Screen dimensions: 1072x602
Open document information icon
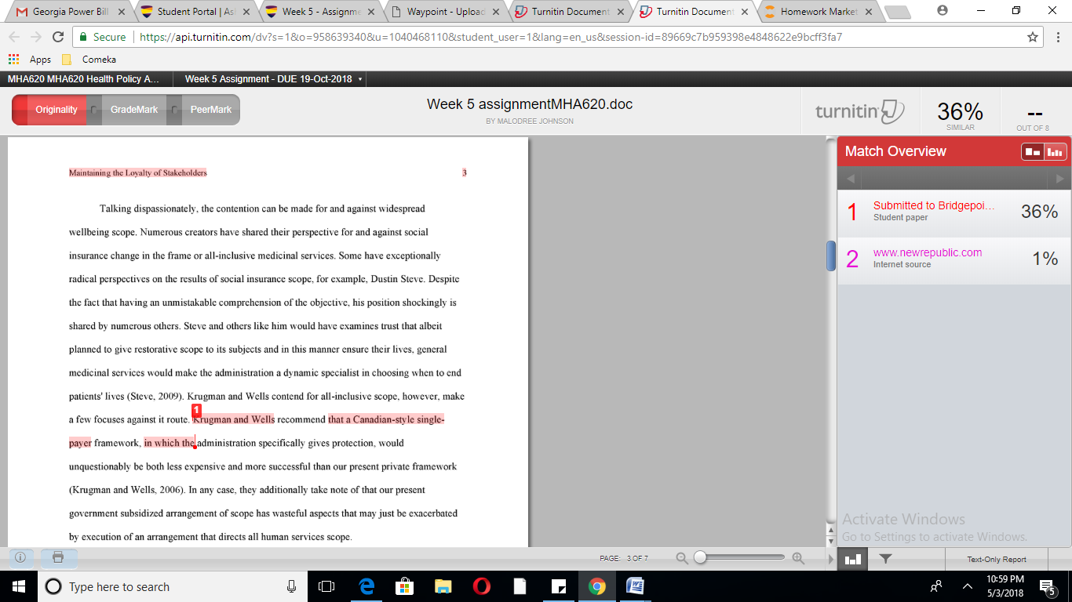[20, 557]
